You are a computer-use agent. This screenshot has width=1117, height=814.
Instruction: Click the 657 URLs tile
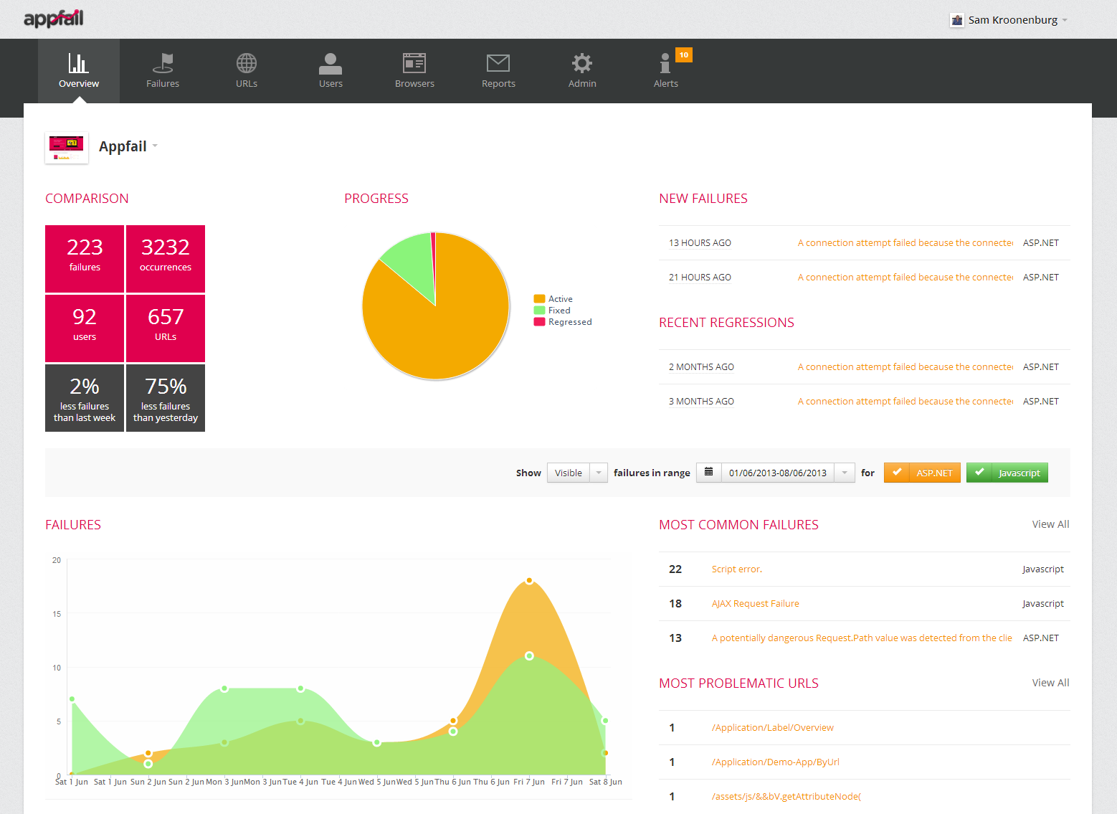coord(166,328)
